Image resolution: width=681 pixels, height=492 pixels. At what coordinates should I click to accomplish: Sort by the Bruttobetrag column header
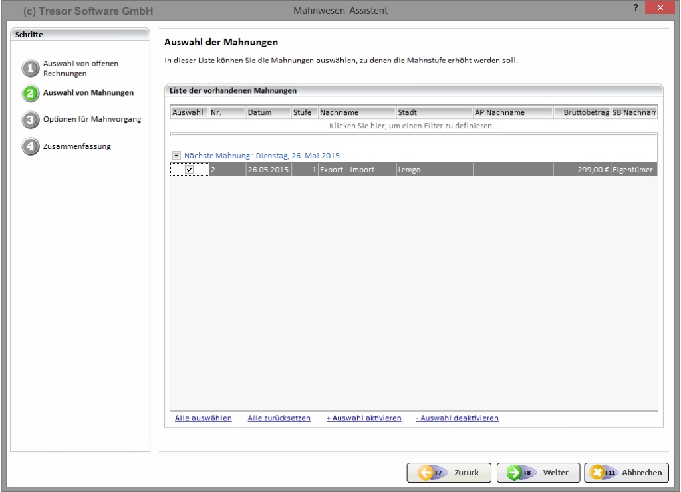tap(581, 113)
